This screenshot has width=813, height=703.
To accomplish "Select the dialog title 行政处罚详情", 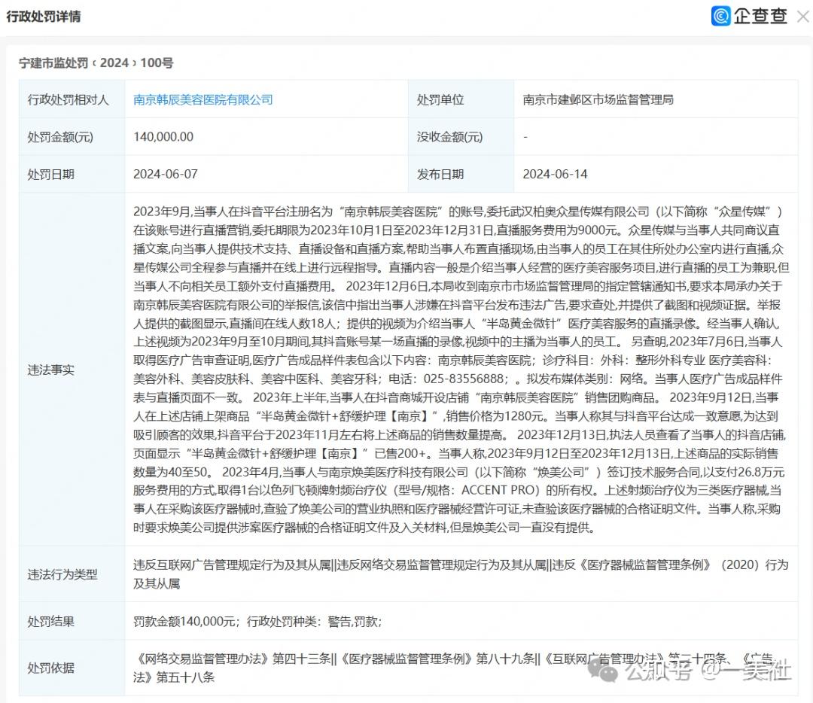I will click(44, 17).
